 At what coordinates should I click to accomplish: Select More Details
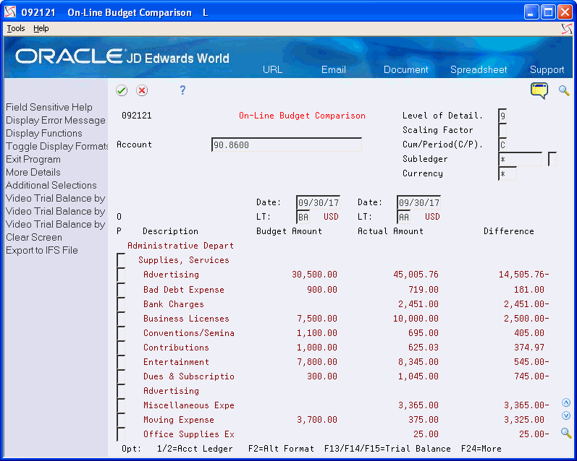tap(33, 172)
